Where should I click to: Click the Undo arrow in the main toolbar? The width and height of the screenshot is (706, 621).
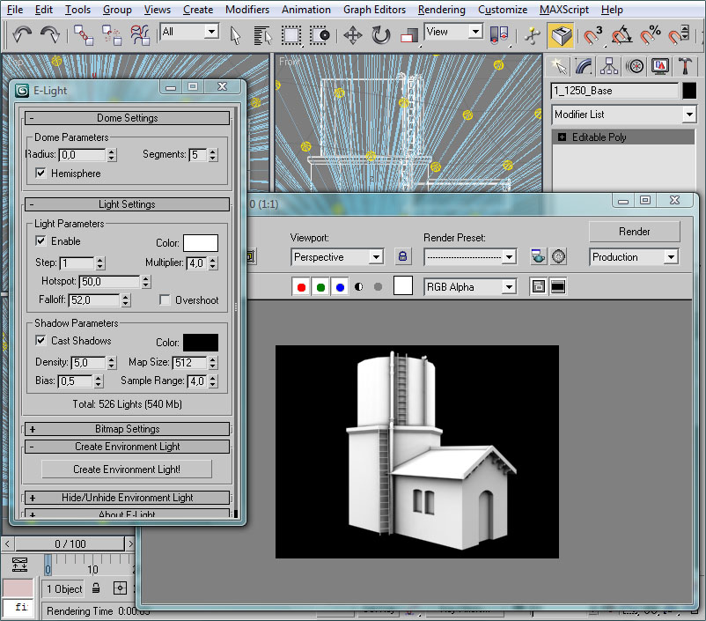click(22, 35)
